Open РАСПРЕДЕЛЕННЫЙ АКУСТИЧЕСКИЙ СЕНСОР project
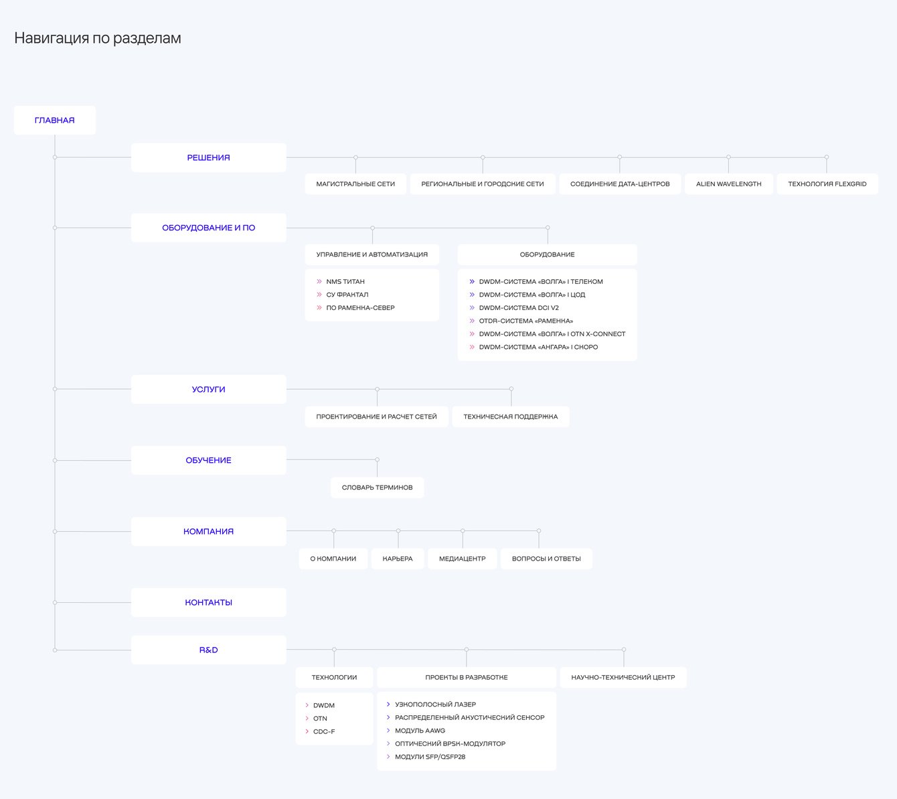897x799 pixels. (469, 717)
